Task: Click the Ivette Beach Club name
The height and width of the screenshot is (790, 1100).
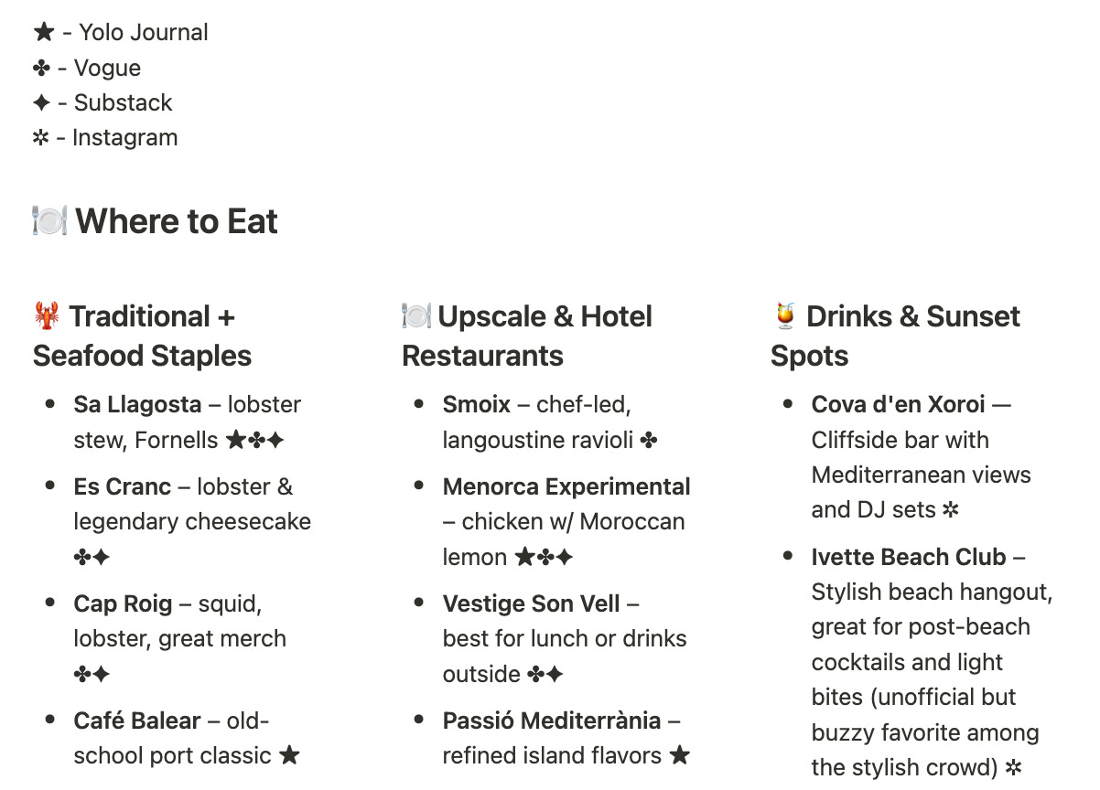Action: [x=909, y=557]
